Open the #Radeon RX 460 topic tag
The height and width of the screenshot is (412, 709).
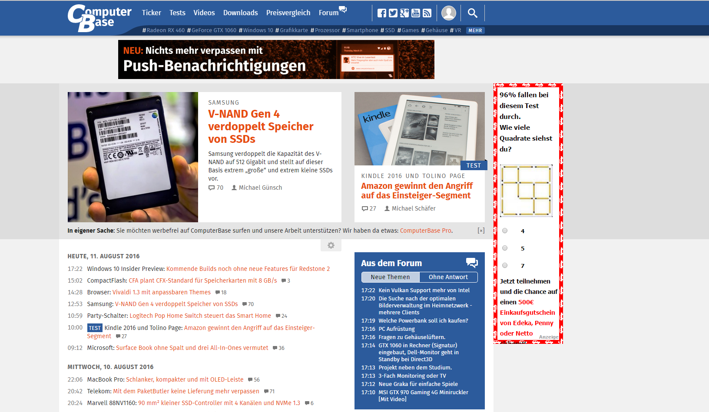click(163, 30)
